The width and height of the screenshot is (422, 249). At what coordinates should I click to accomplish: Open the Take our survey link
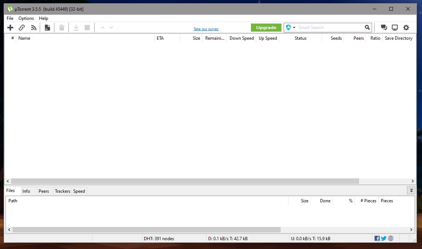206,29
